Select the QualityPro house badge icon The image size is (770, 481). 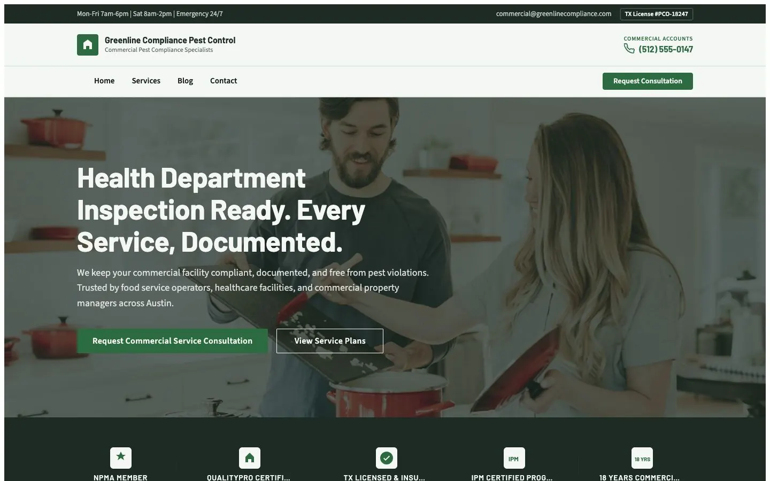250,458
